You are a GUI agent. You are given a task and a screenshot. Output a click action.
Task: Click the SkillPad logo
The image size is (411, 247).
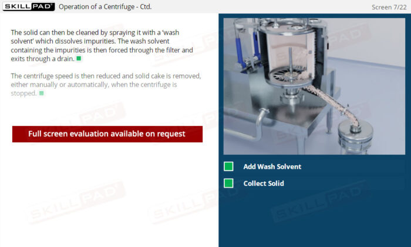point(29,6)
